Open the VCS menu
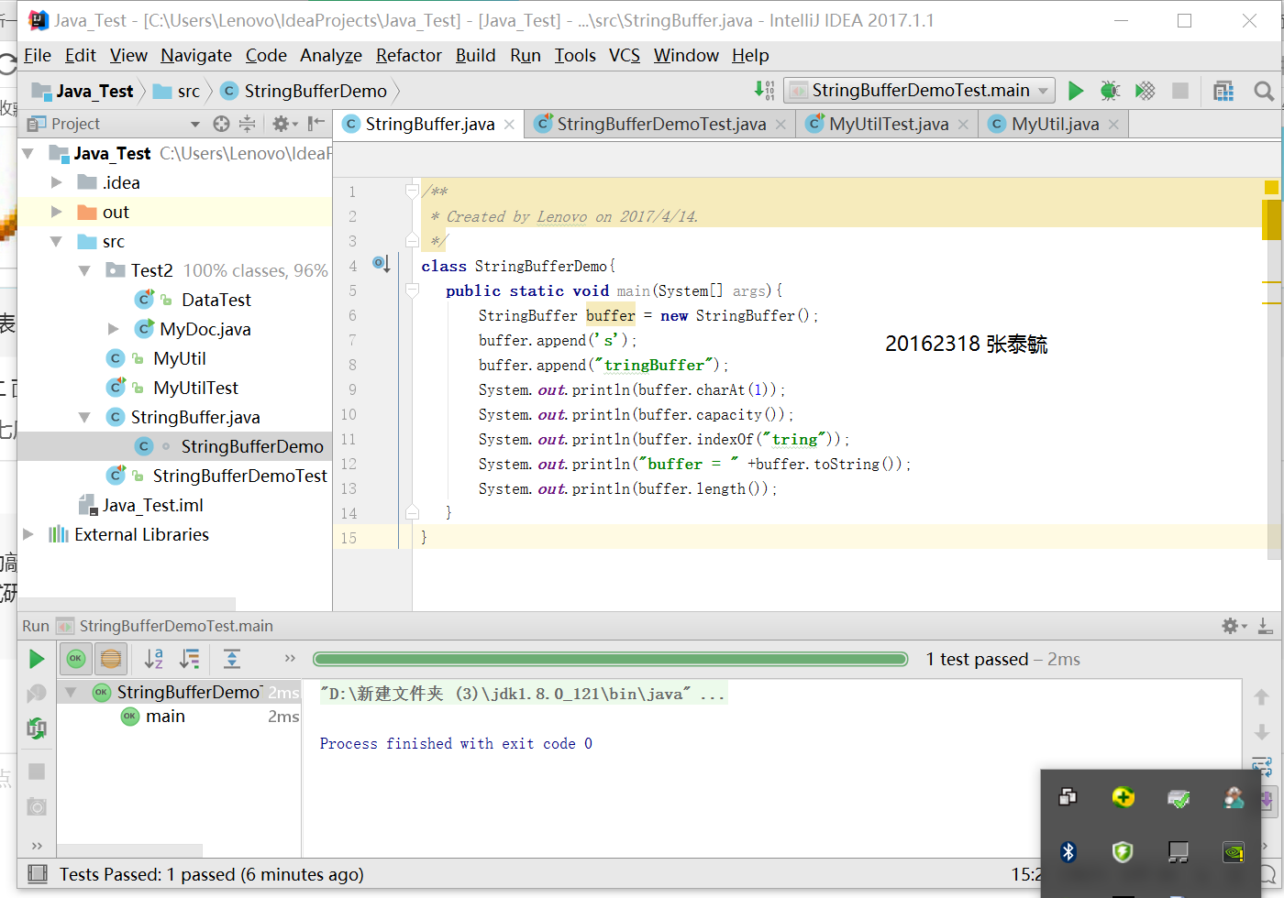The width and height of the screenshot is (1284, 898). (625, 56)
